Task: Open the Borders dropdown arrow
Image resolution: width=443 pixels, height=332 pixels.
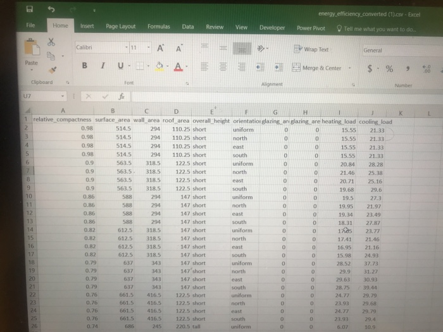Action: pyautogui.click(x=148, y=66)
